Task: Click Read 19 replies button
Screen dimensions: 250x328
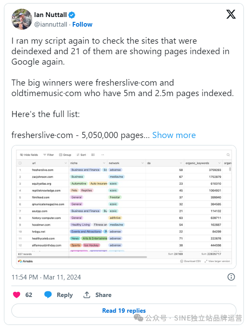Action: click(124, 311)
